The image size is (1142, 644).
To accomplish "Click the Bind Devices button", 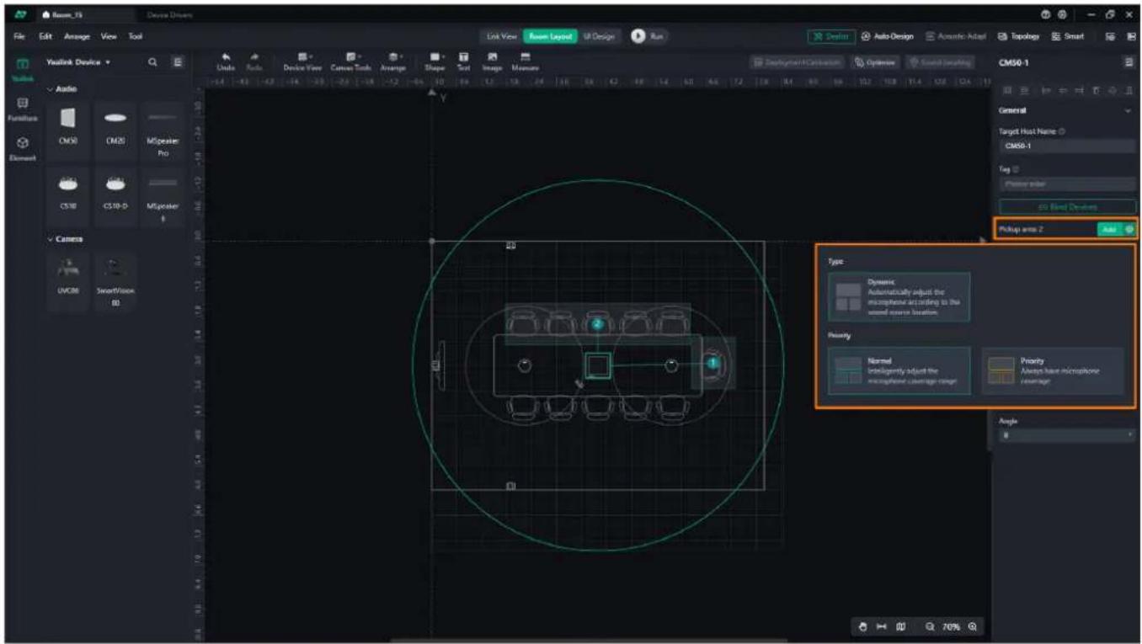I will pos(1067,206).
